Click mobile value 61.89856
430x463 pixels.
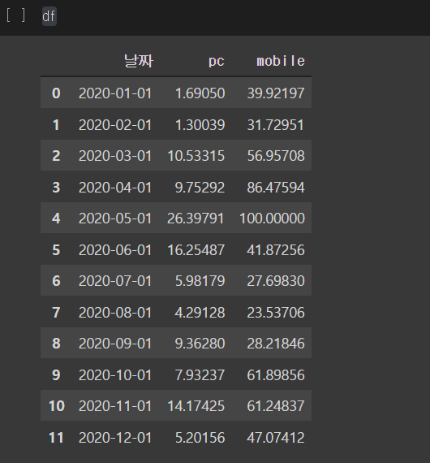(x=276, y=374)
